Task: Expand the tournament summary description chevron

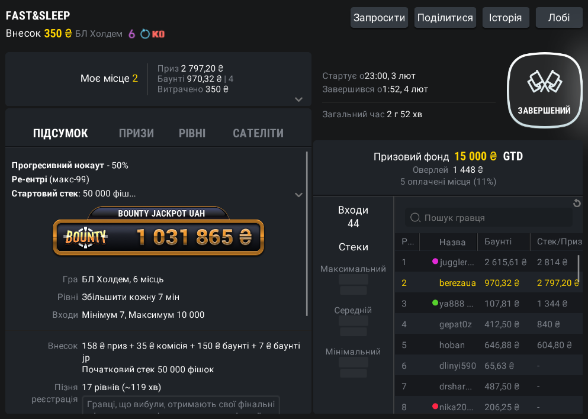Action: click(298, 195)
